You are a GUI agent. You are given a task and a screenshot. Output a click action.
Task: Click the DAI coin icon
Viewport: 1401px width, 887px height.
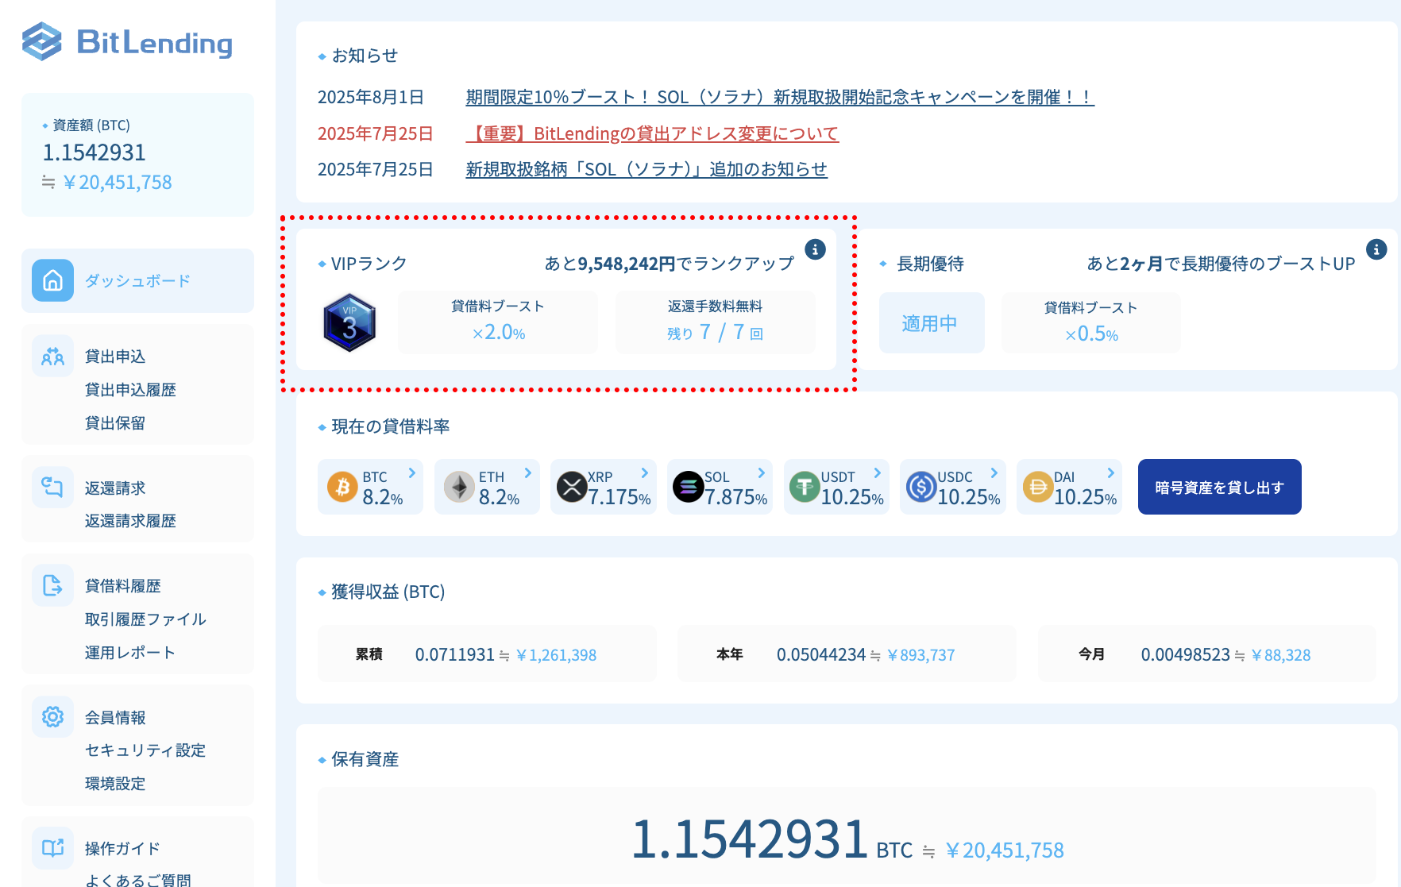coord(1037,487)
